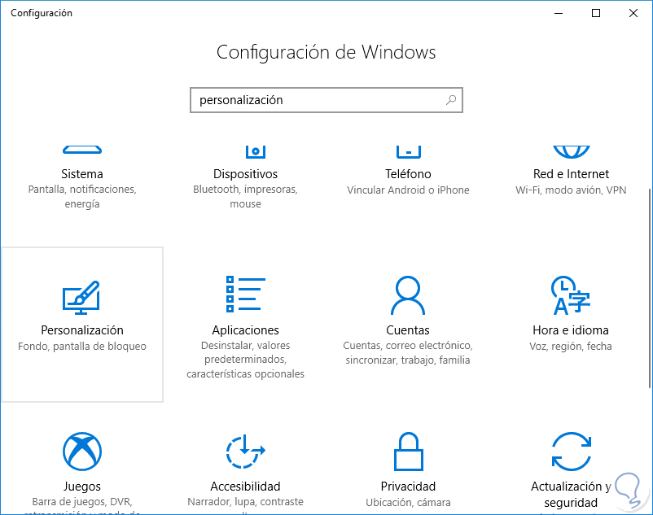Screen dimensions: 653x515
Task: Maximize the Configuración window
Action: pyautogui.click(x=596, y=13)
